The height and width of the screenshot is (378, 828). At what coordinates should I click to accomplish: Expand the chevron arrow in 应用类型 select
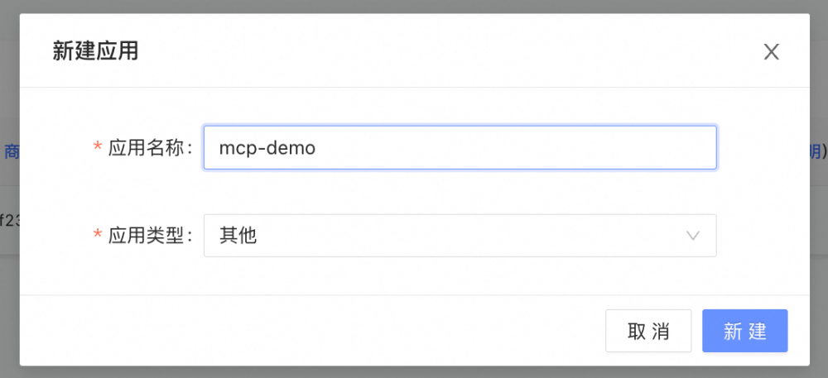693,236
